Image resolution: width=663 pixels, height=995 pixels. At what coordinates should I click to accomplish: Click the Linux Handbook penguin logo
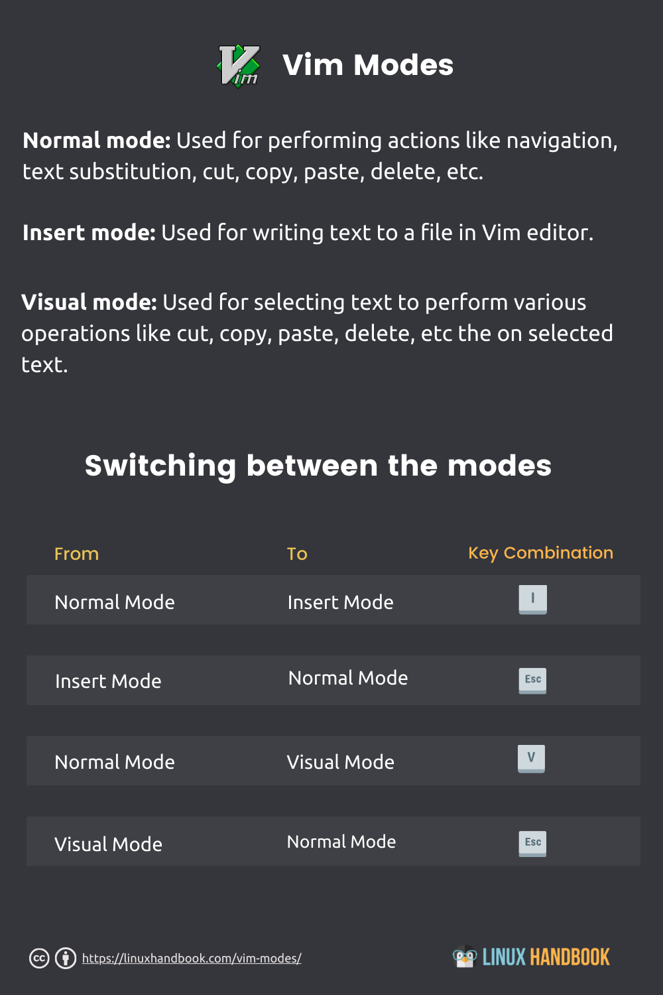465,957
